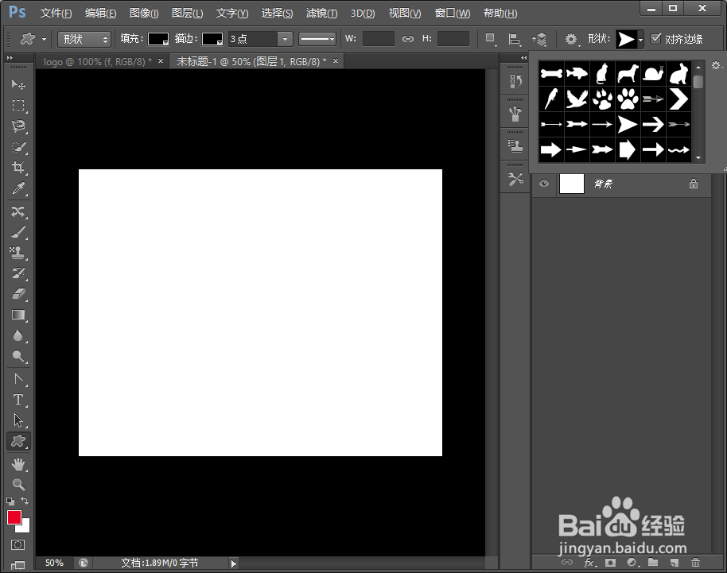
Task: Switch to the 未标题-1 document tab
Action: tap(251, 62)
